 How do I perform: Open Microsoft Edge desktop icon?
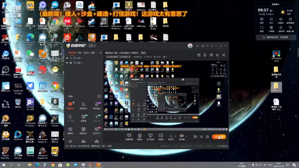30,40
